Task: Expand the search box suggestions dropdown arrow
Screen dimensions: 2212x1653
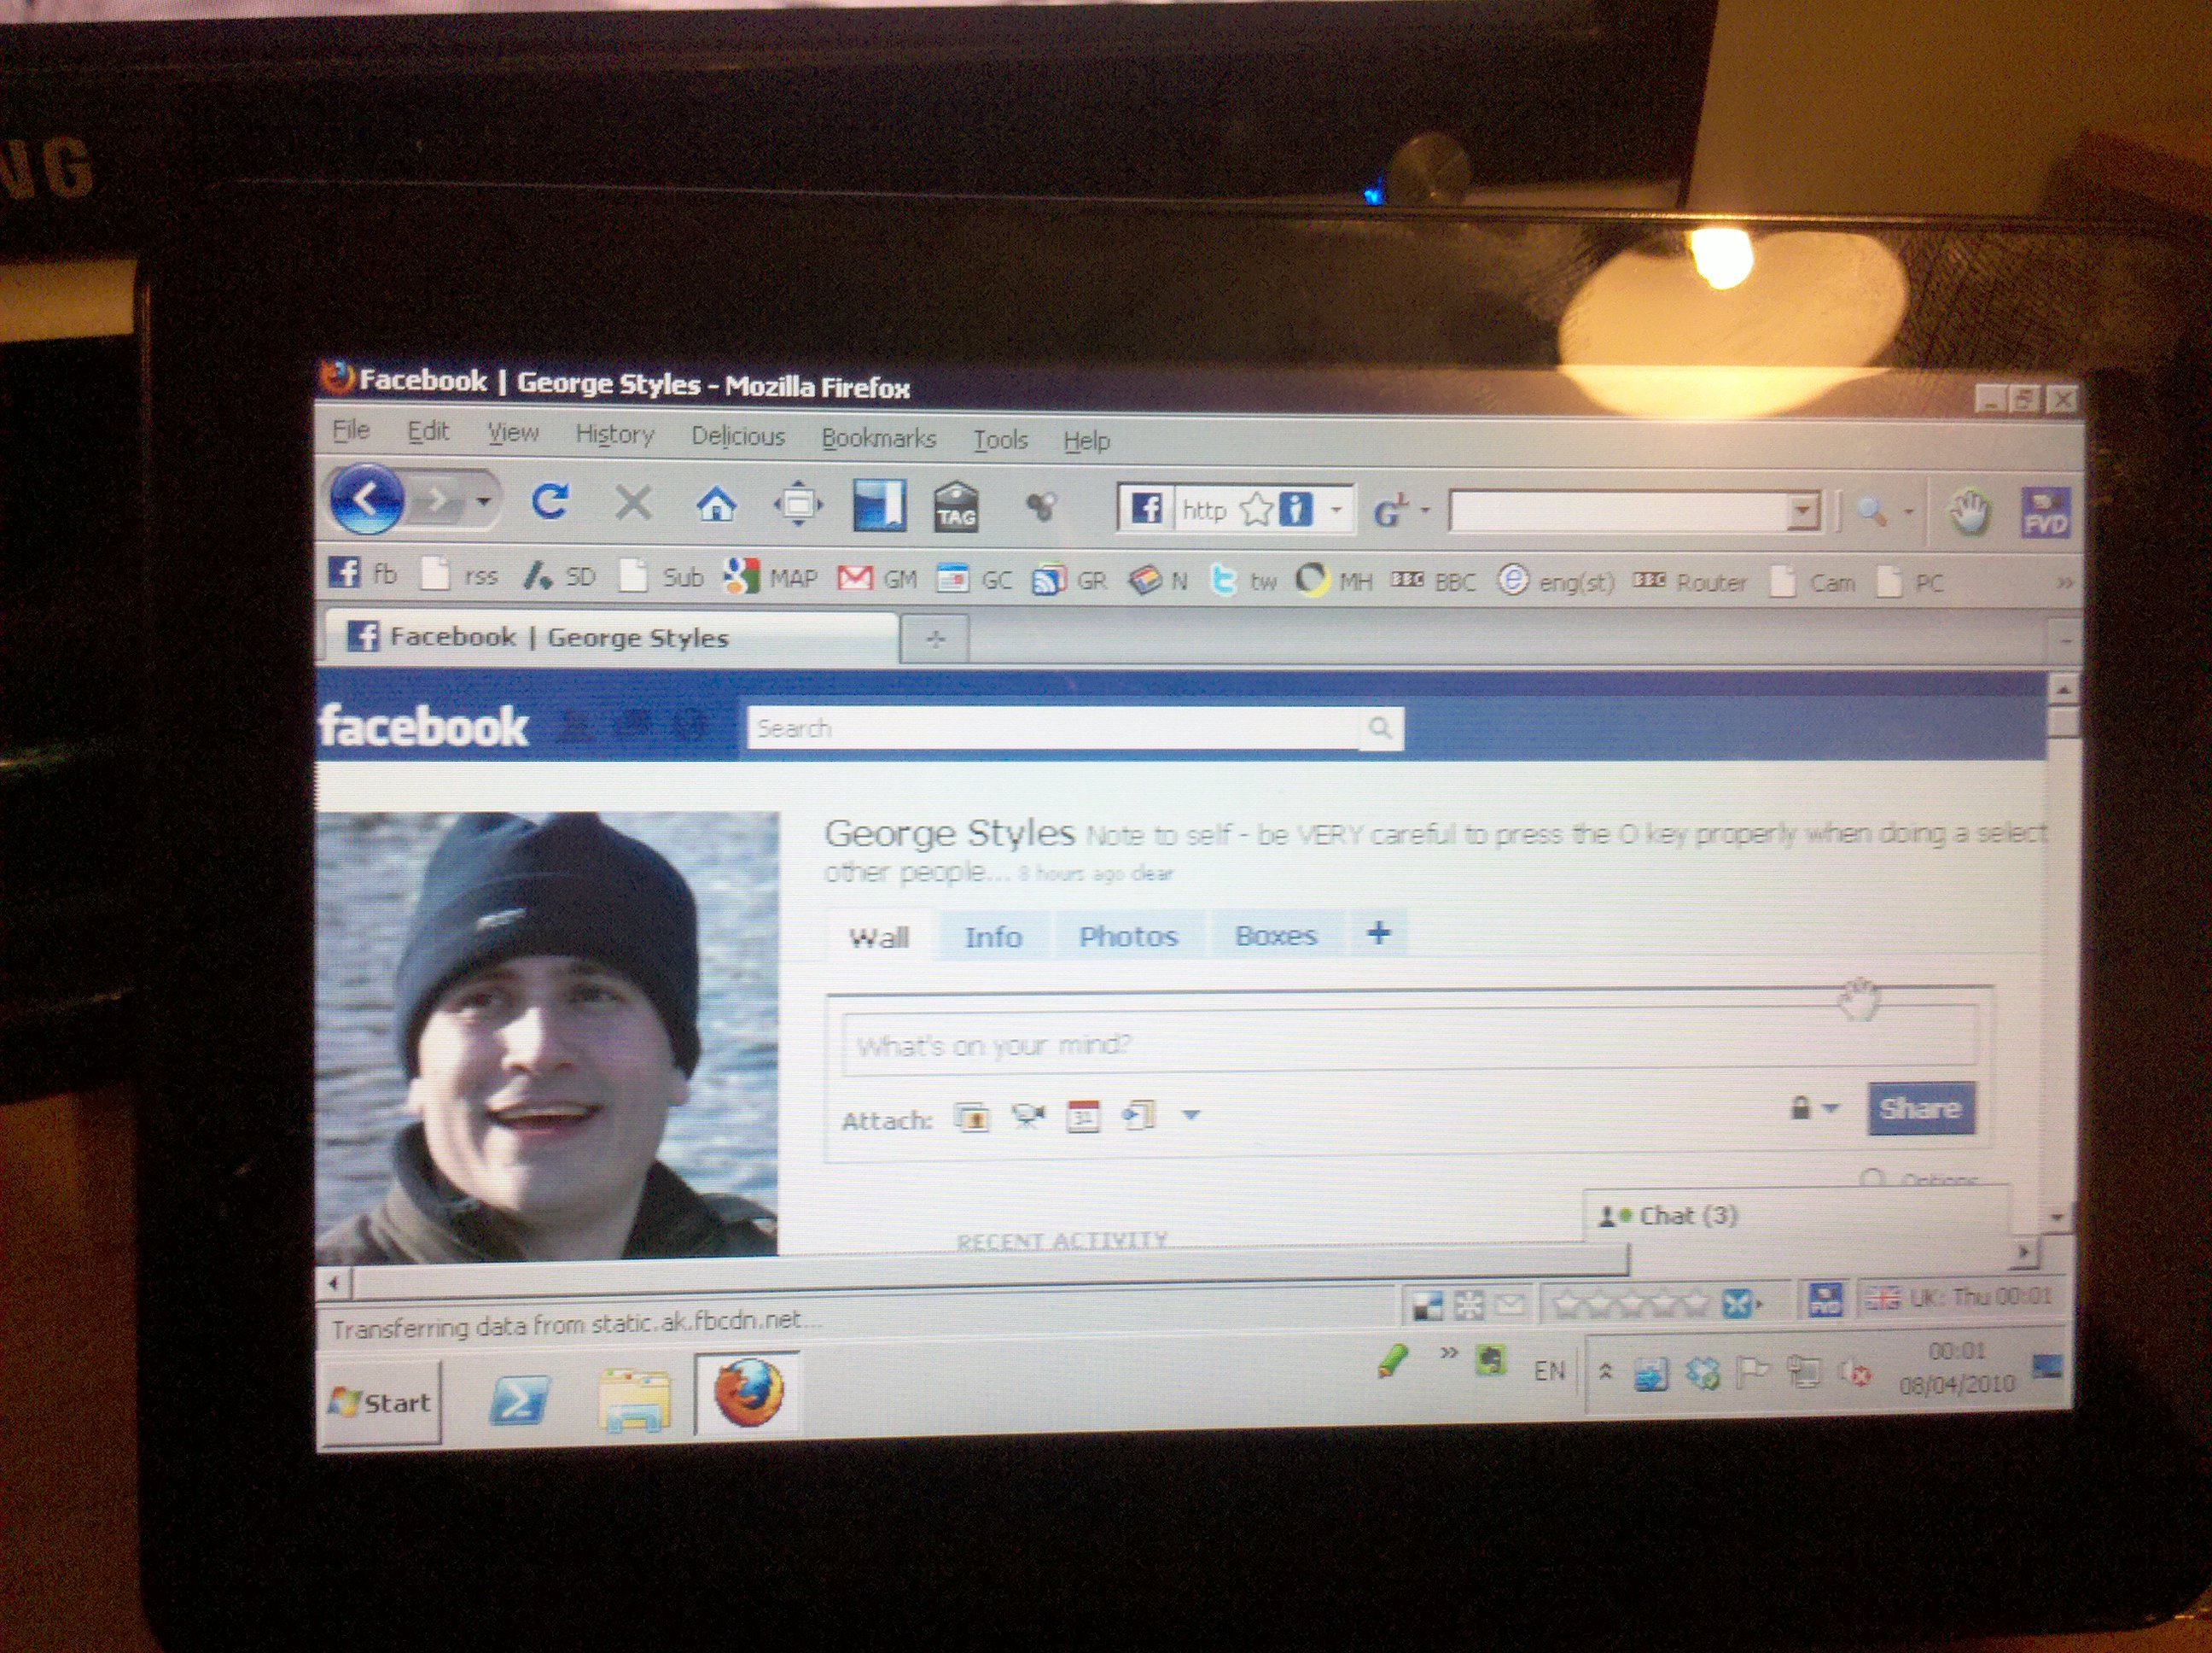Action: pos(1803,512)
